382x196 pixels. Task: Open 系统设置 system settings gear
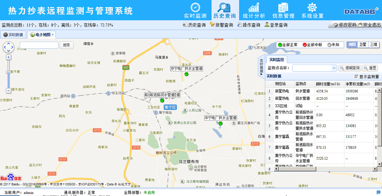pos(312,10)
